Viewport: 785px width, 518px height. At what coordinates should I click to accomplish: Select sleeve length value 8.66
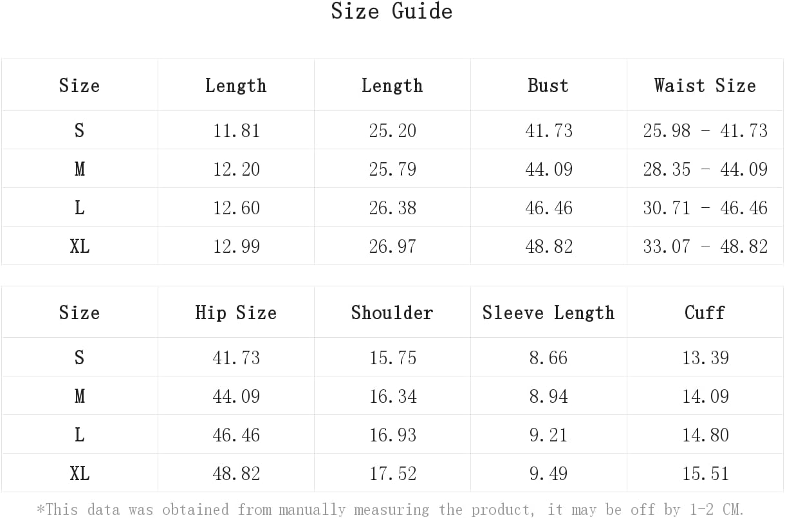click(x=549, y=358)
